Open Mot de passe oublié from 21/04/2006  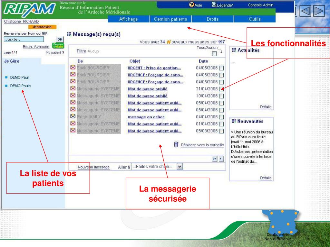pos(148,89)
